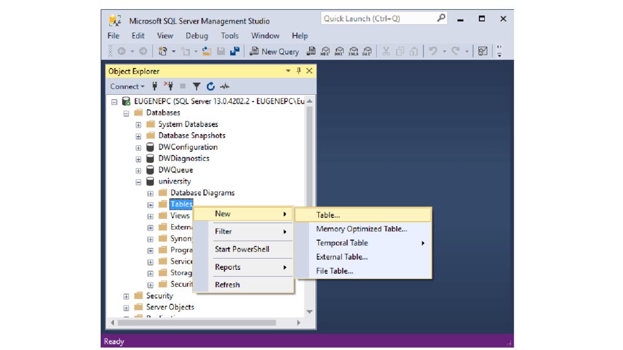The height and width of the screenshot is (350, 623).
Task: Click the Paste toolbar icon
Action: pos(414,51)
